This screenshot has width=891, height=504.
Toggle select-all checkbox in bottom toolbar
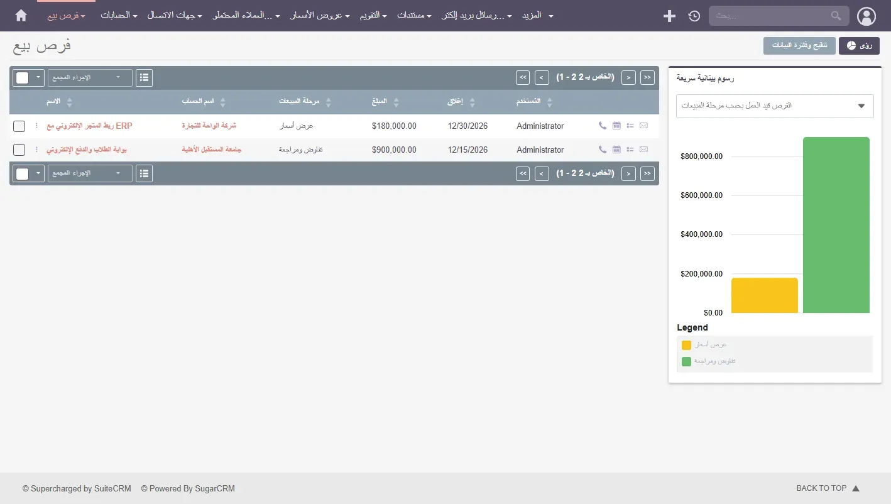23,173
